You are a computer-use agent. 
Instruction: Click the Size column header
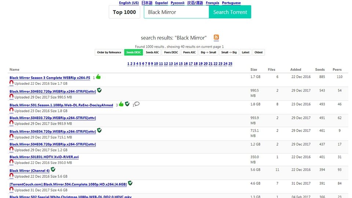254,70
